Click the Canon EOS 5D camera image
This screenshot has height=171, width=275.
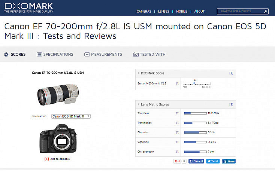pos(58,138)
